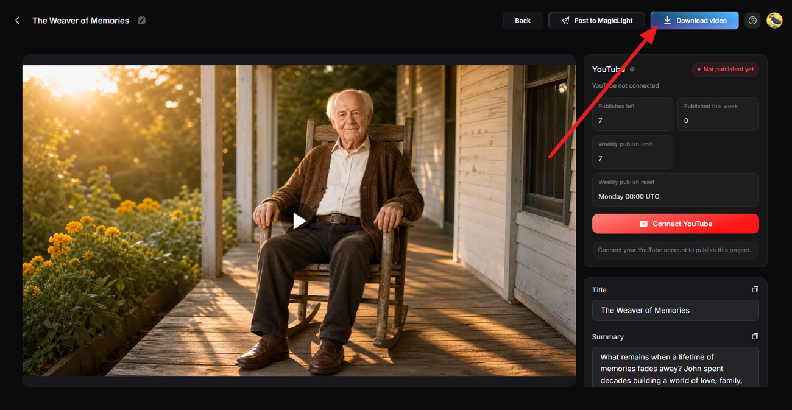
Task: Click the connect-account hint message
Action: point(676,250)
